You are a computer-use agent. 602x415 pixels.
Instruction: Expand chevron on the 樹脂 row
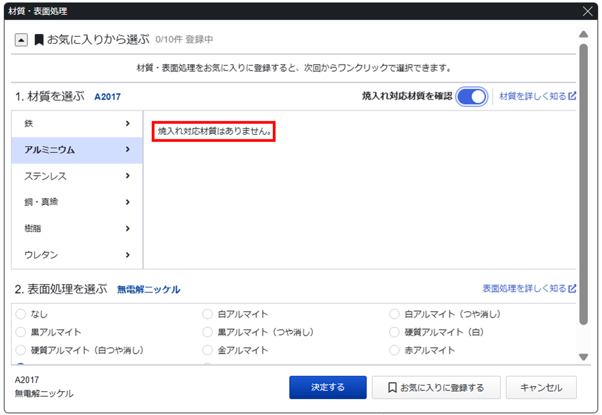coord(128,229)
